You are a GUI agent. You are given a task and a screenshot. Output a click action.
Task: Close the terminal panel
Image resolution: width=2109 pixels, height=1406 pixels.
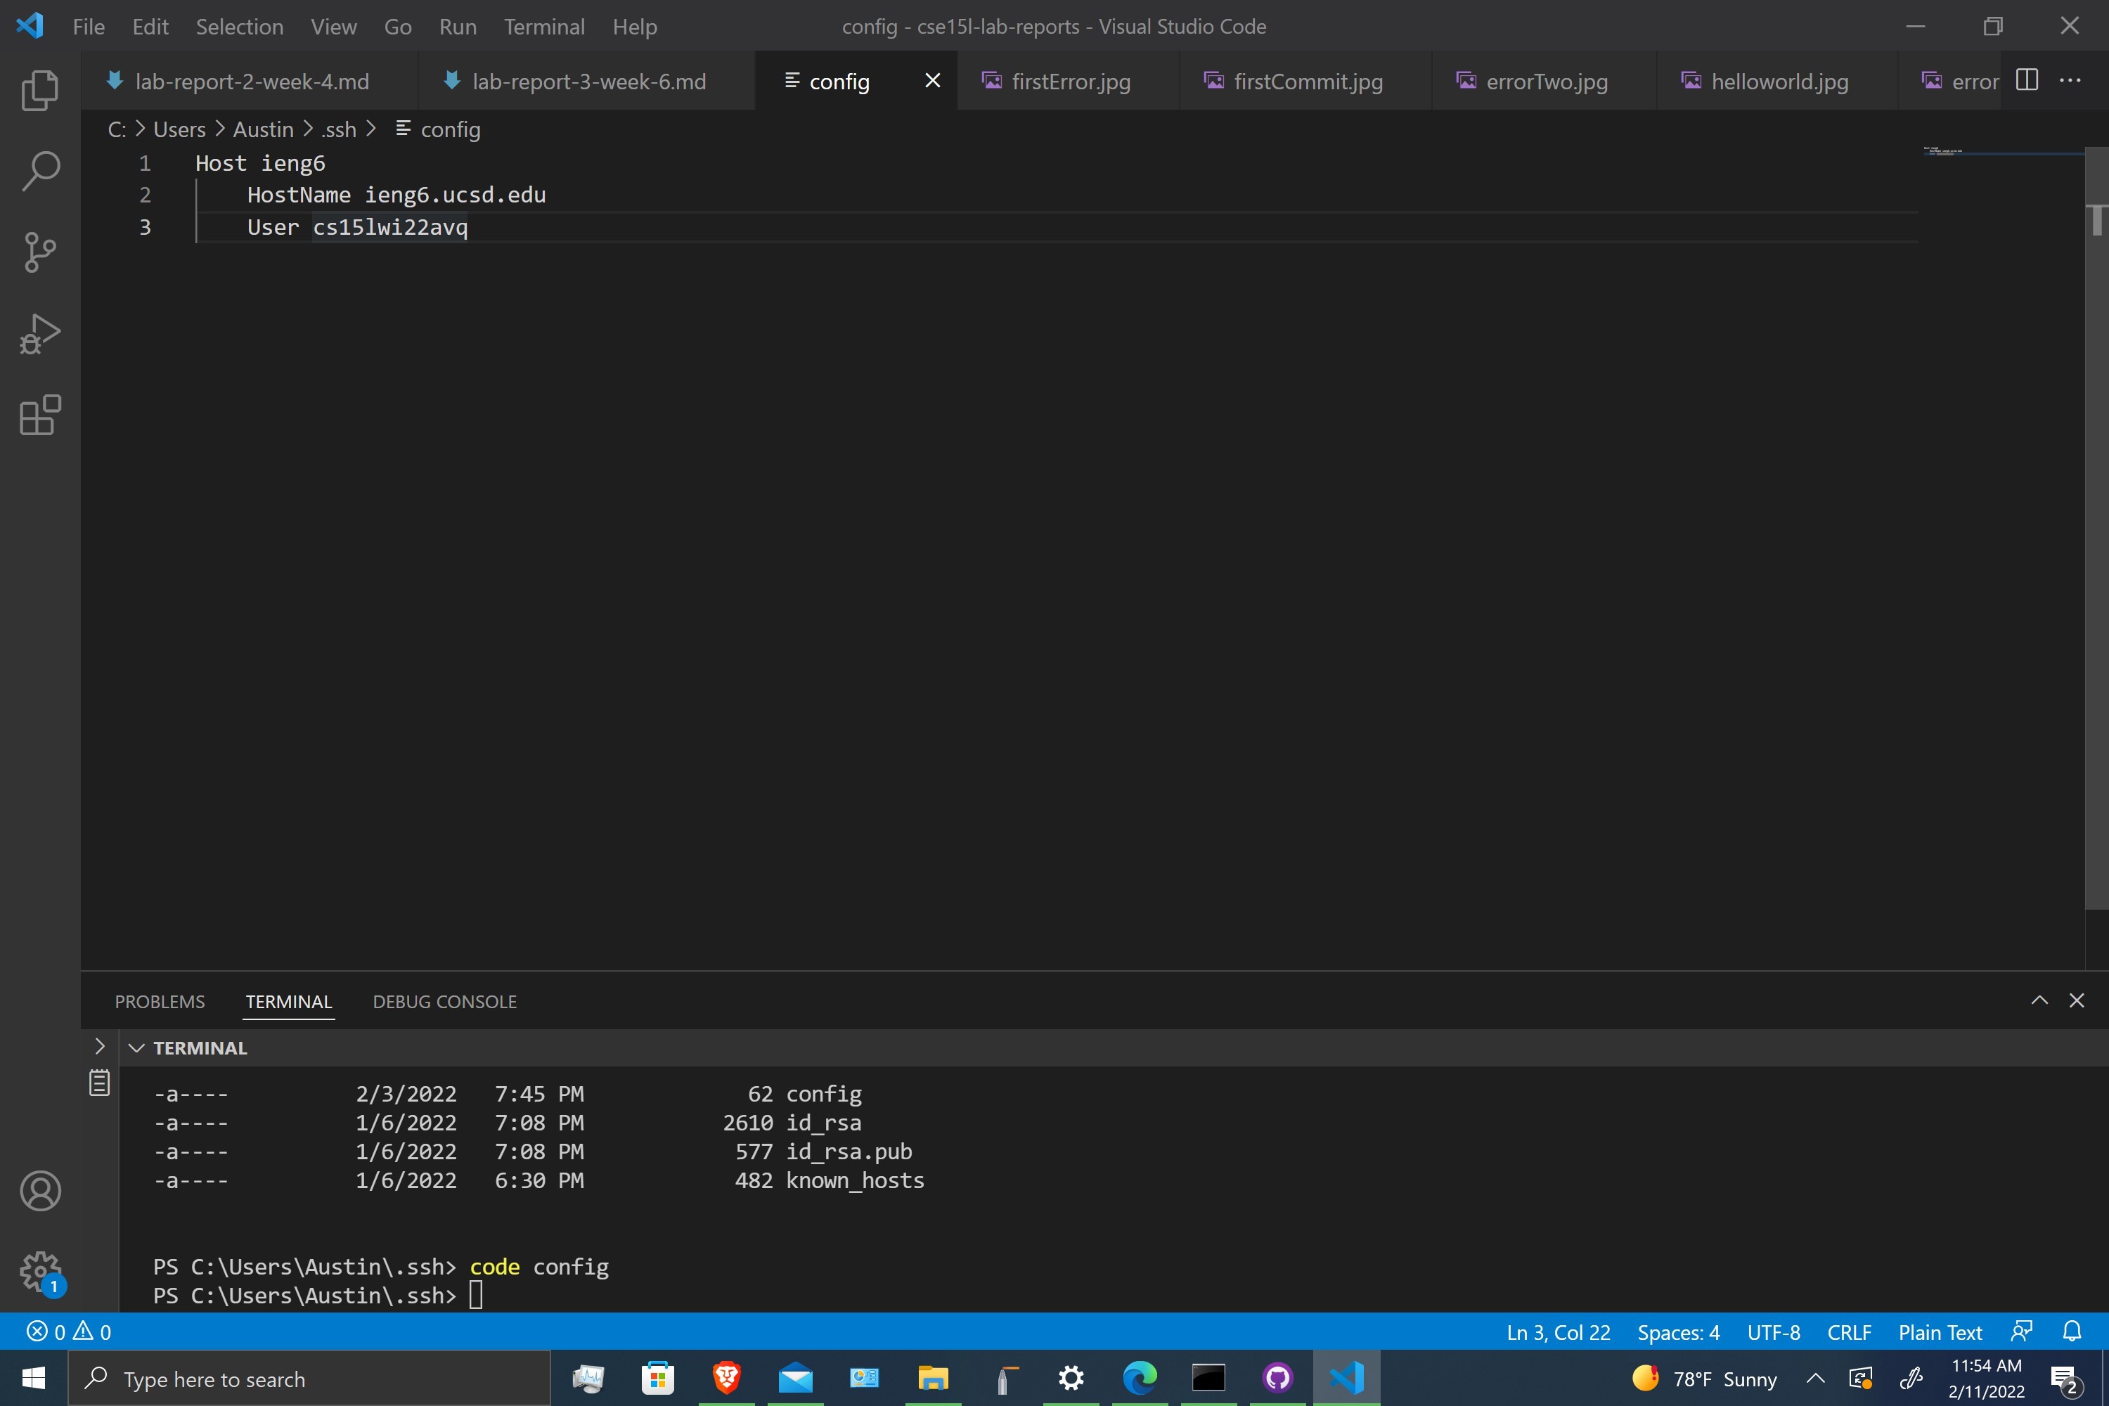click(2077, 1000)
